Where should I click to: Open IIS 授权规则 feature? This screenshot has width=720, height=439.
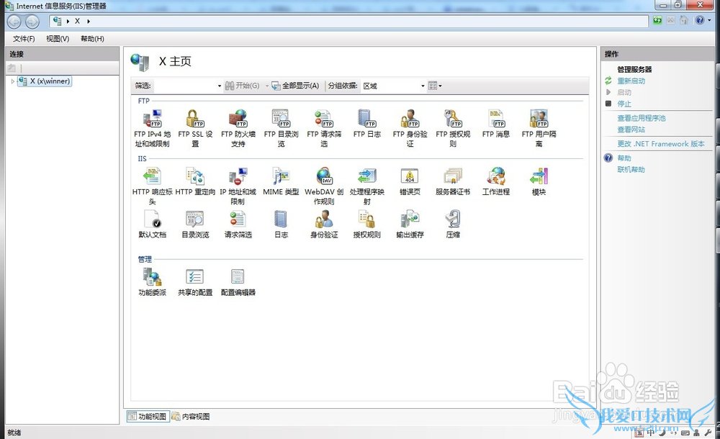[x=367, y=224]
